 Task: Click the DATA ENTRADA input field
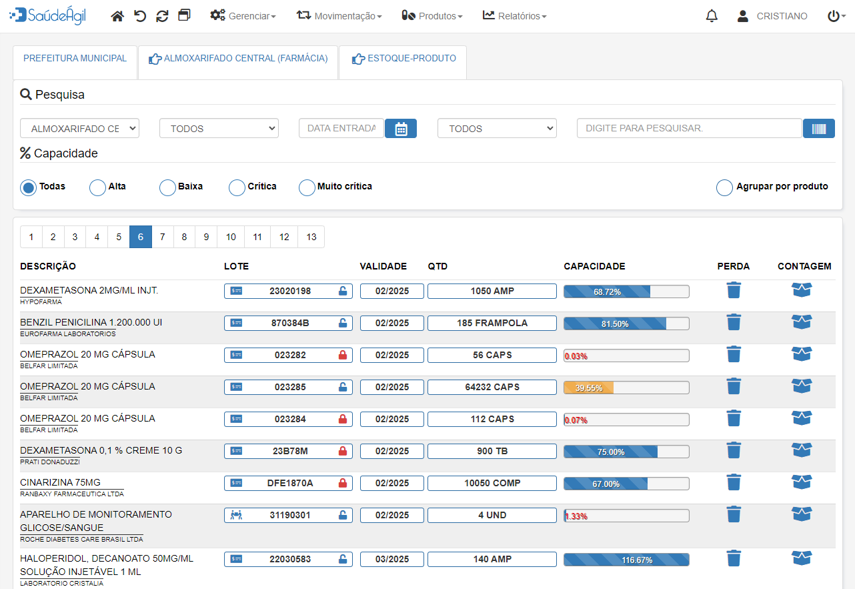pos(341,129)
